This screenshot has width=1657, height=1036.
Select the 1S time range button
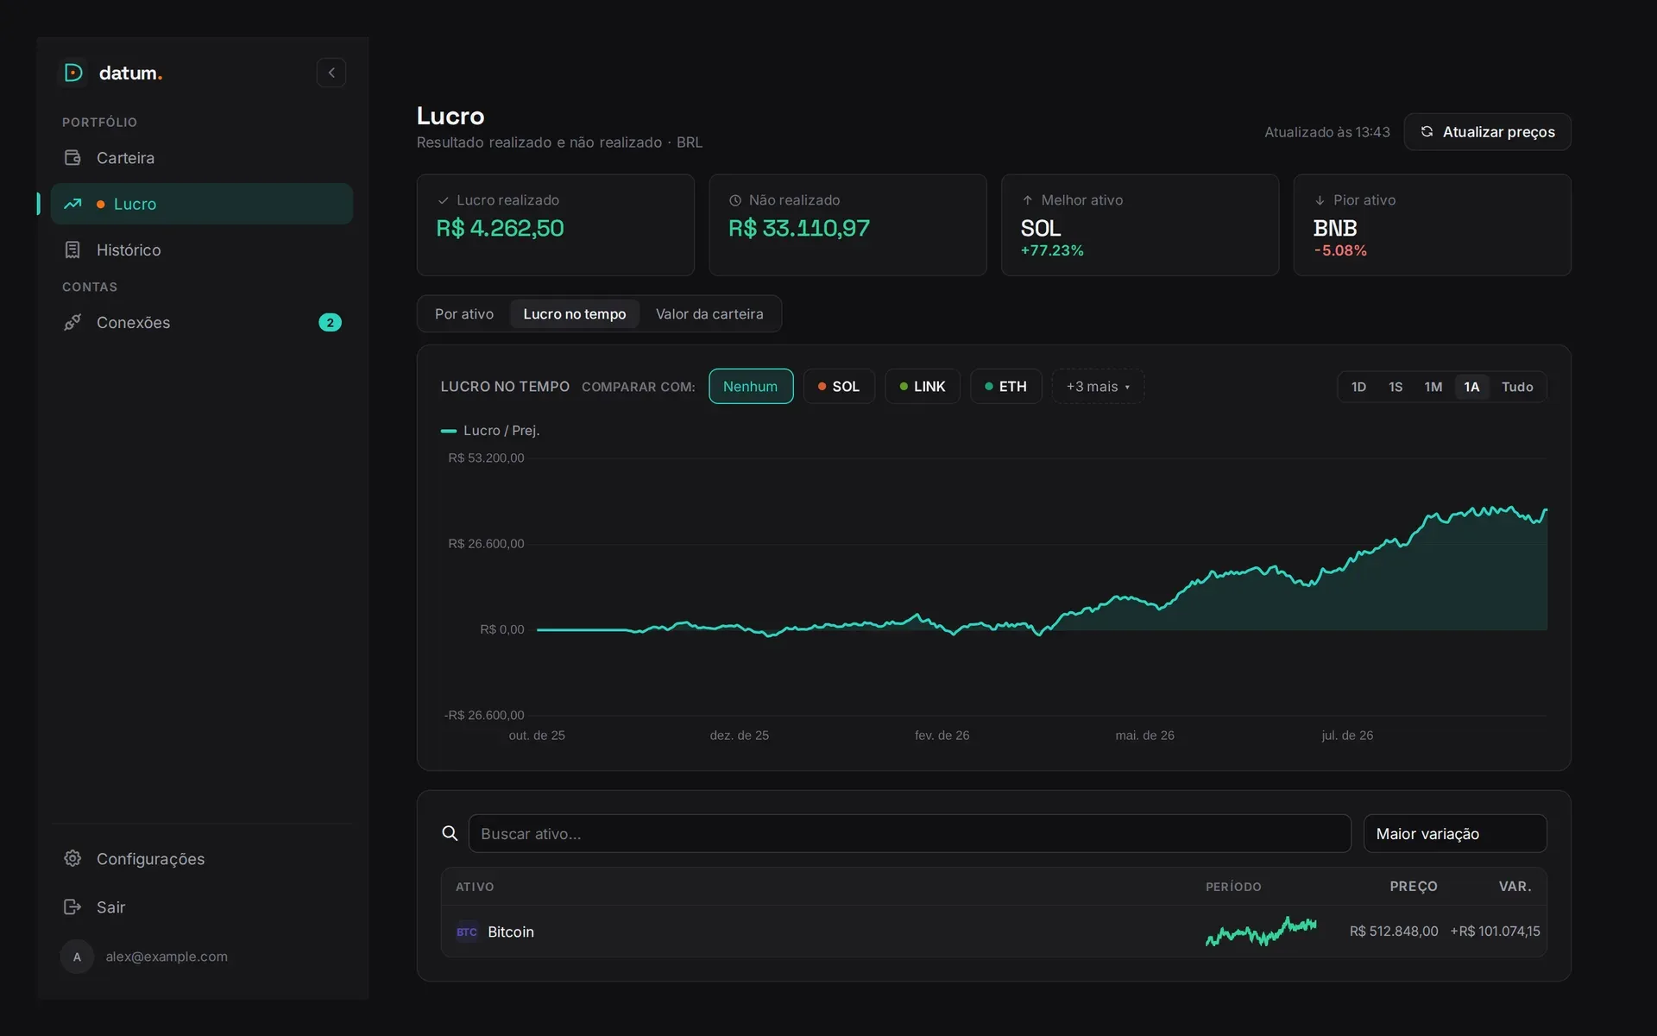[x=1396, y=387]
